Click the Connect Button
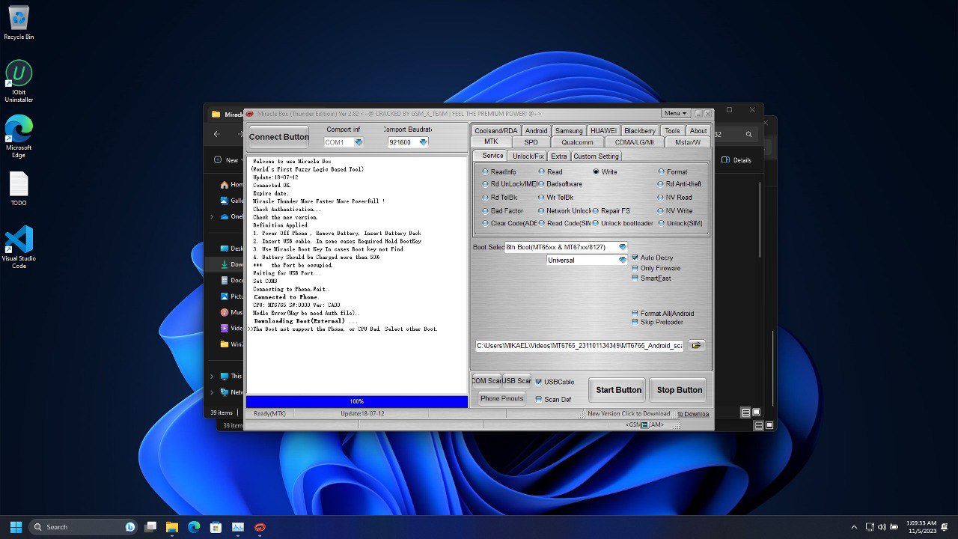This screenshot has height=539, width=958. pyautogui.click(x=278, y=137)
